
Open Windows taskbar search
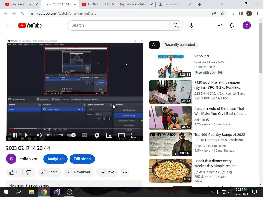(x=18, y=192)
